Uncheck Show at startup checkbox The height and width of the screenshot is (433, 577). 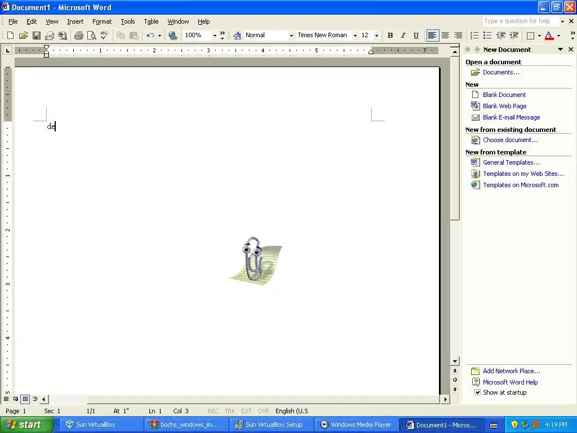point(477,392)
